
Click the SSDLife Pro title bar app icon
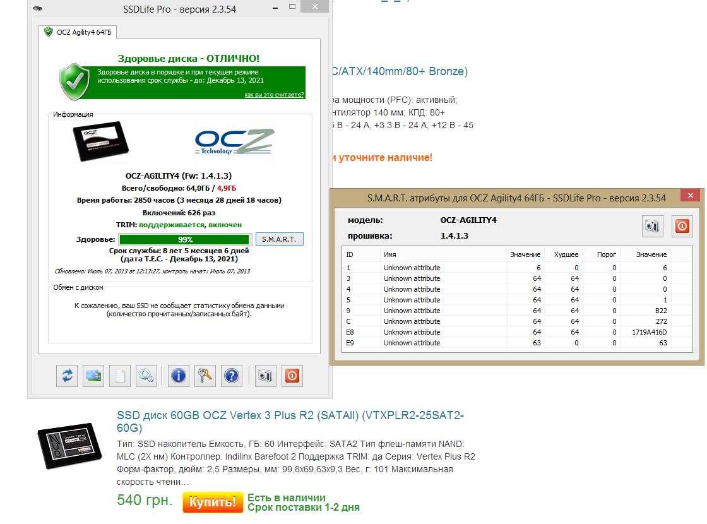pos(38,9)
